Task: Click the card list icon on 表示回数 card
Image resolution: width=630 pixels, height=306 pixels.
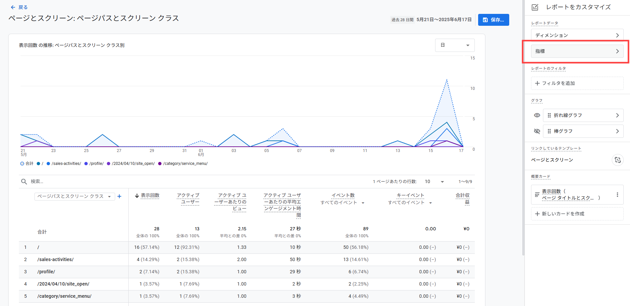Action: click(537, 195)
